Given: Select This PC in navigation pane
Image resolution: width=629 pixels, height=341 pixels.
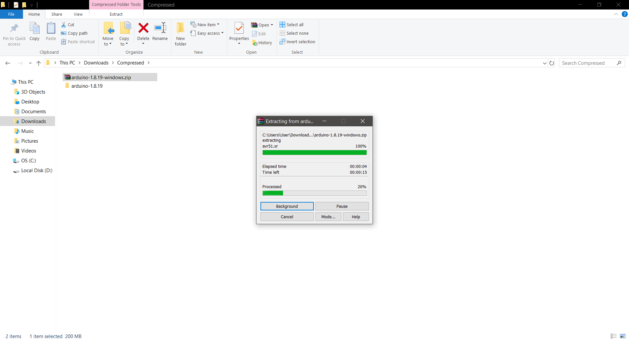Looking at the screenshot, I should point(26,82).
